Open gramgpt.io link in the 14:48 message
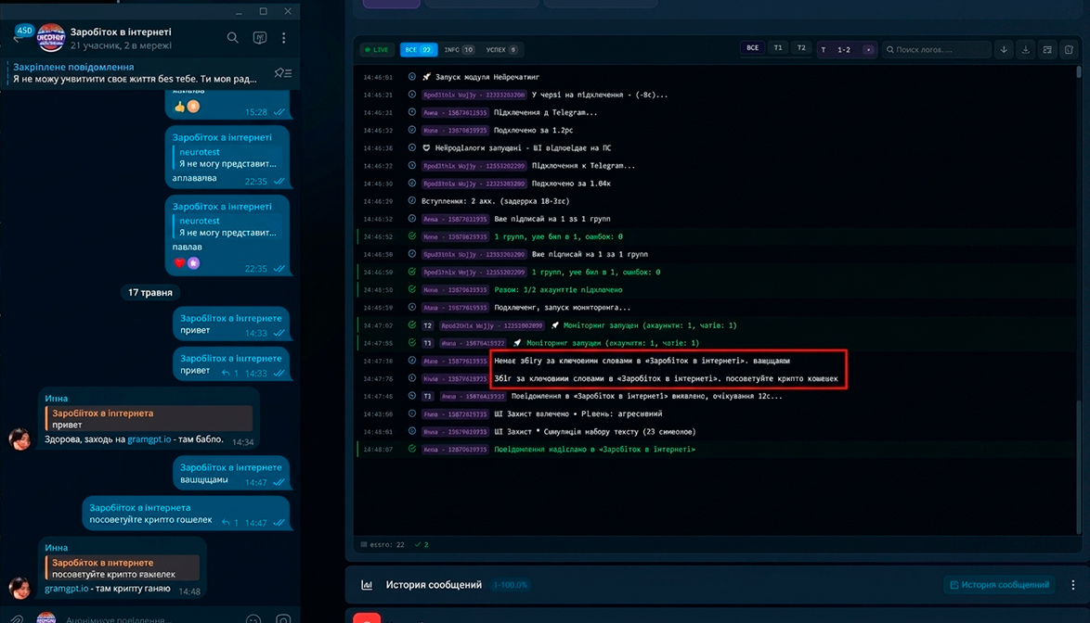1090x623 pixels. [66, 589]
